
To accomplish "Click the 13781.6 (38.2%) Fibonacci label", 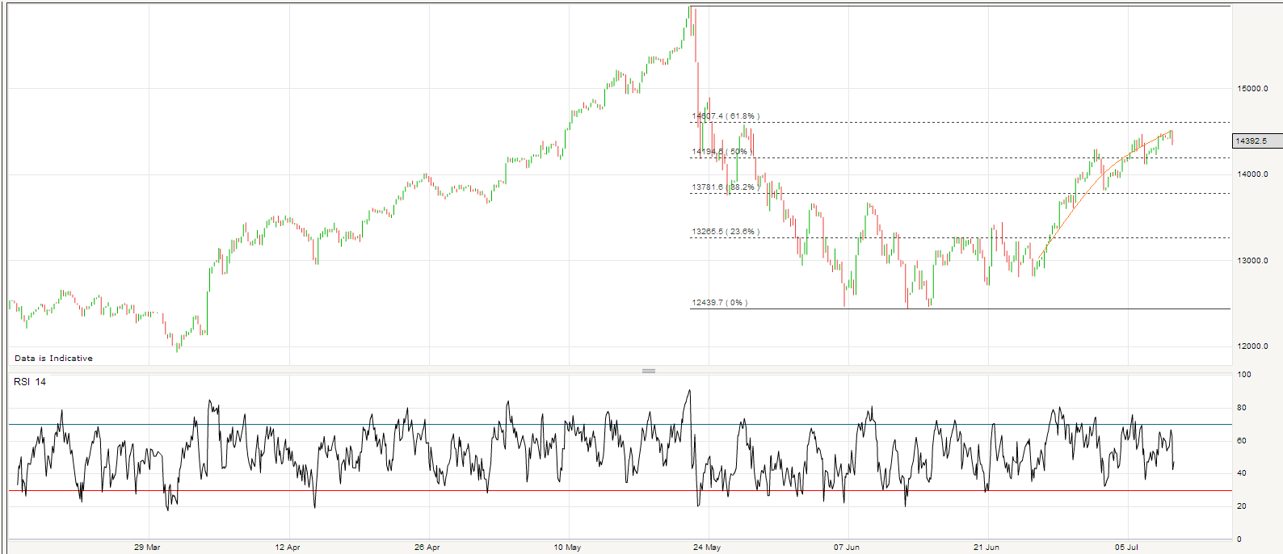I will [x=723, y=187].
